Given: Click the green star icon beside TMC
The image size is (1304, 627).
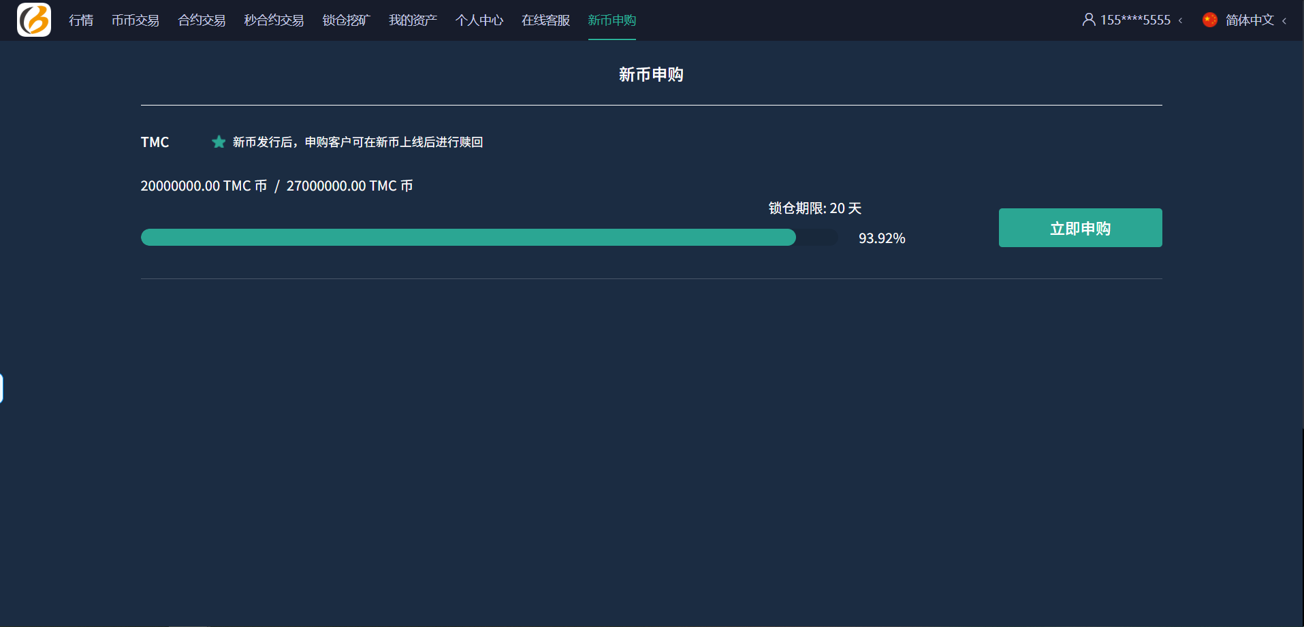Looking at the screenshot, I should coord(219,142).
